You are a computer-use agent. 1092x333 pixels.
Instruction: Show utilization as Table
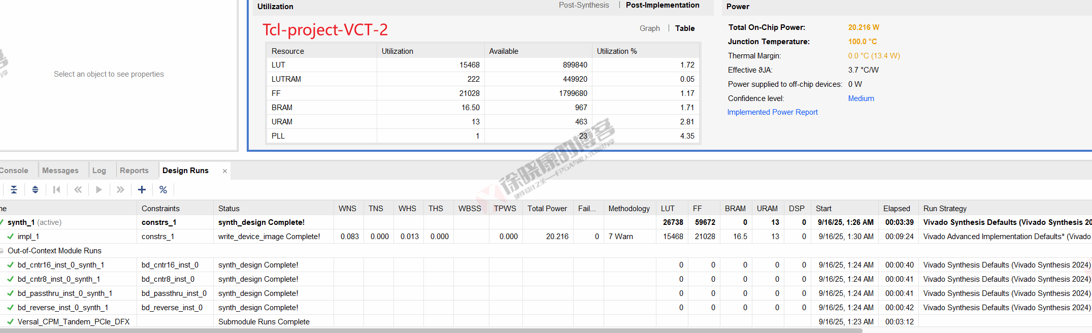pos(685,28)
